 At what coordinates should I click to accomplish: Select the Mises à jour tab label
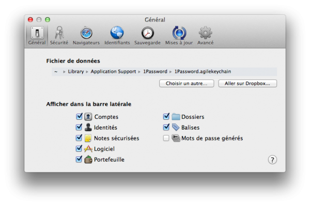179,43
